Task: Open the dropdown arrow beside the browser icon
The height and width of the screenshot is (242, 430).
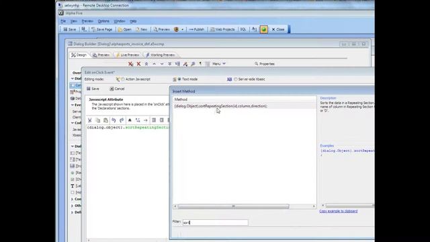Action: pyautogui.click(x=182, y=30)
